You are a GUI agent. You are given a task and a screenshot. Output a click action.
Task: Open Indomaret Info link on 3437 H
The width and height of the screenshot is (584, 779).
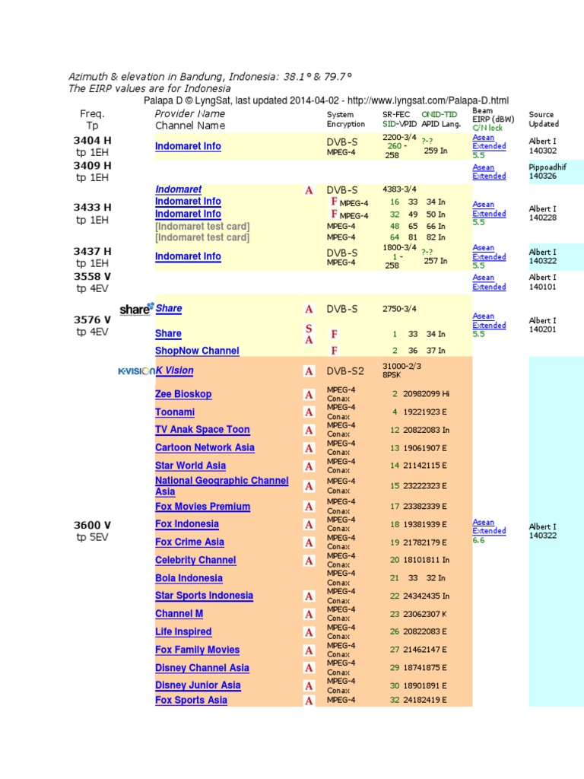(188, 256)
